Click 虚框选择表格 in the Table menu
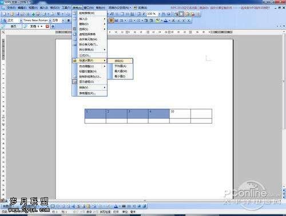Image resolution: width=286 pixels, height=216 pixels. point(89,34)
